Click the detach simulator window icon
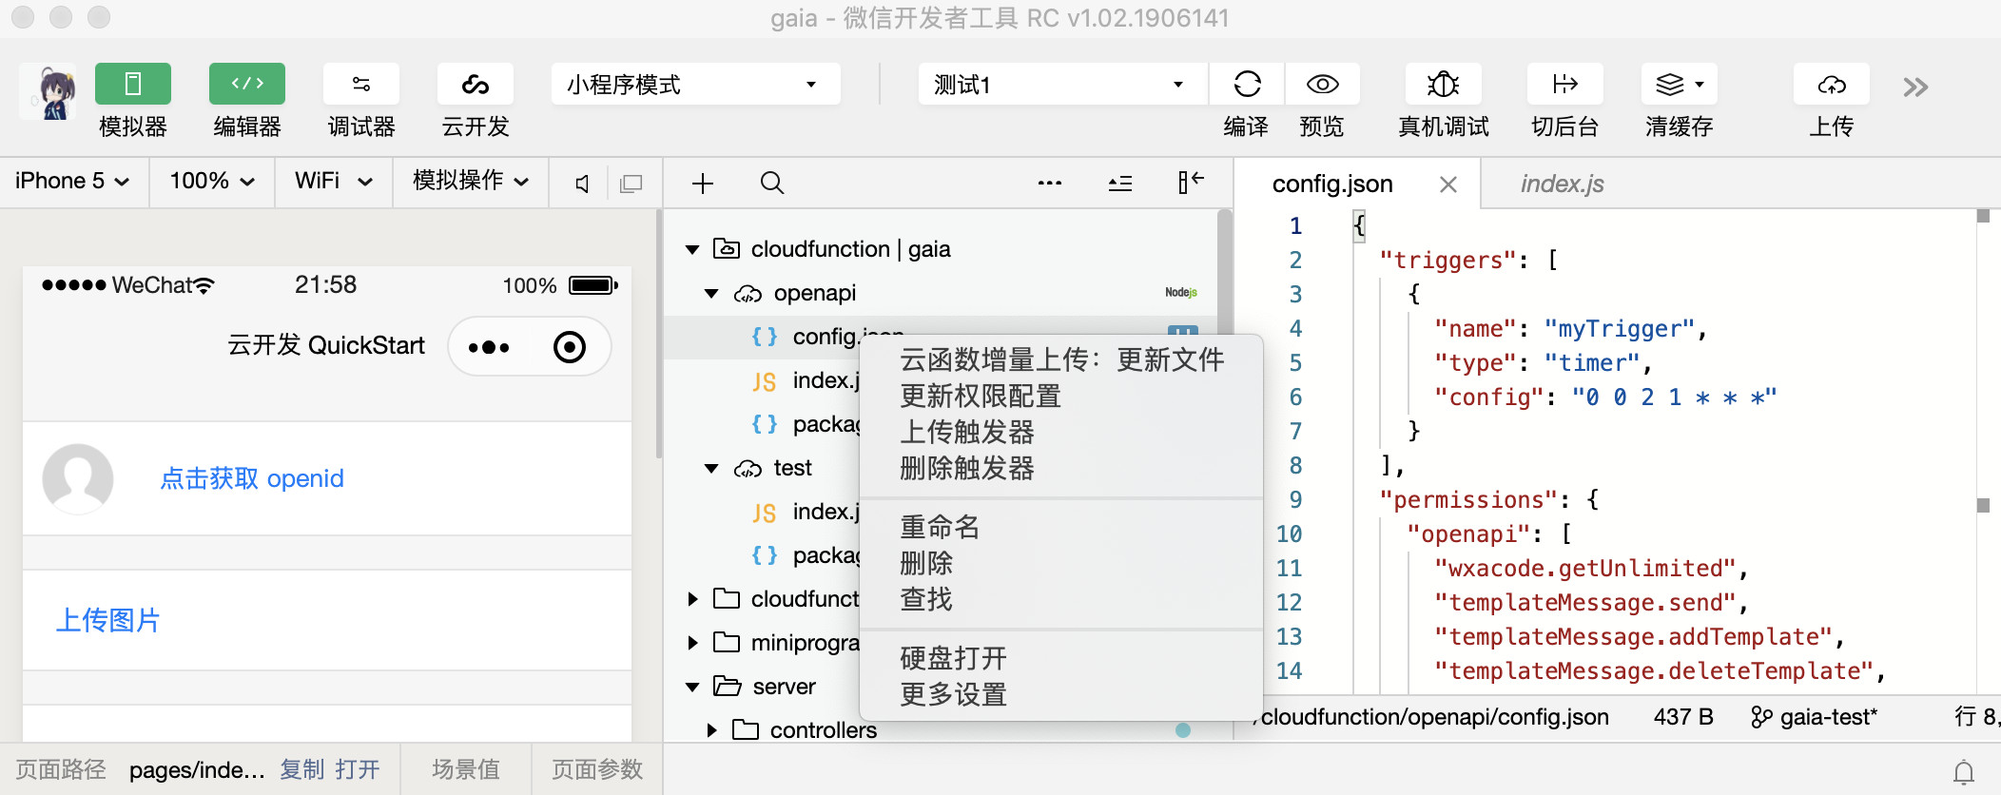 [631, 183]
